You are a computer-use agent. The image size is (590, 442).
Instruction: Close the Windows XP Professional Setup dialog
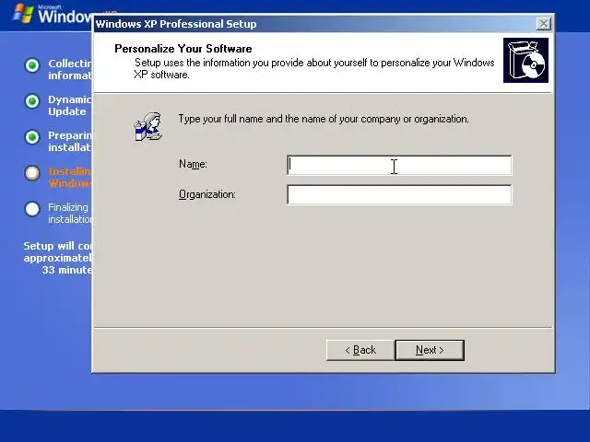(x=543, y=24)
